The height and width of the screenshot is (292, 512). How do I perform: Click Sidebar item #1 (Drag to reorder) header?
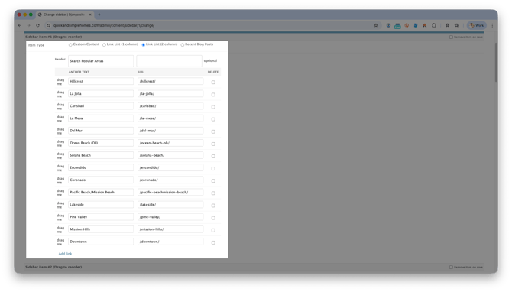[x=53, y=37]
